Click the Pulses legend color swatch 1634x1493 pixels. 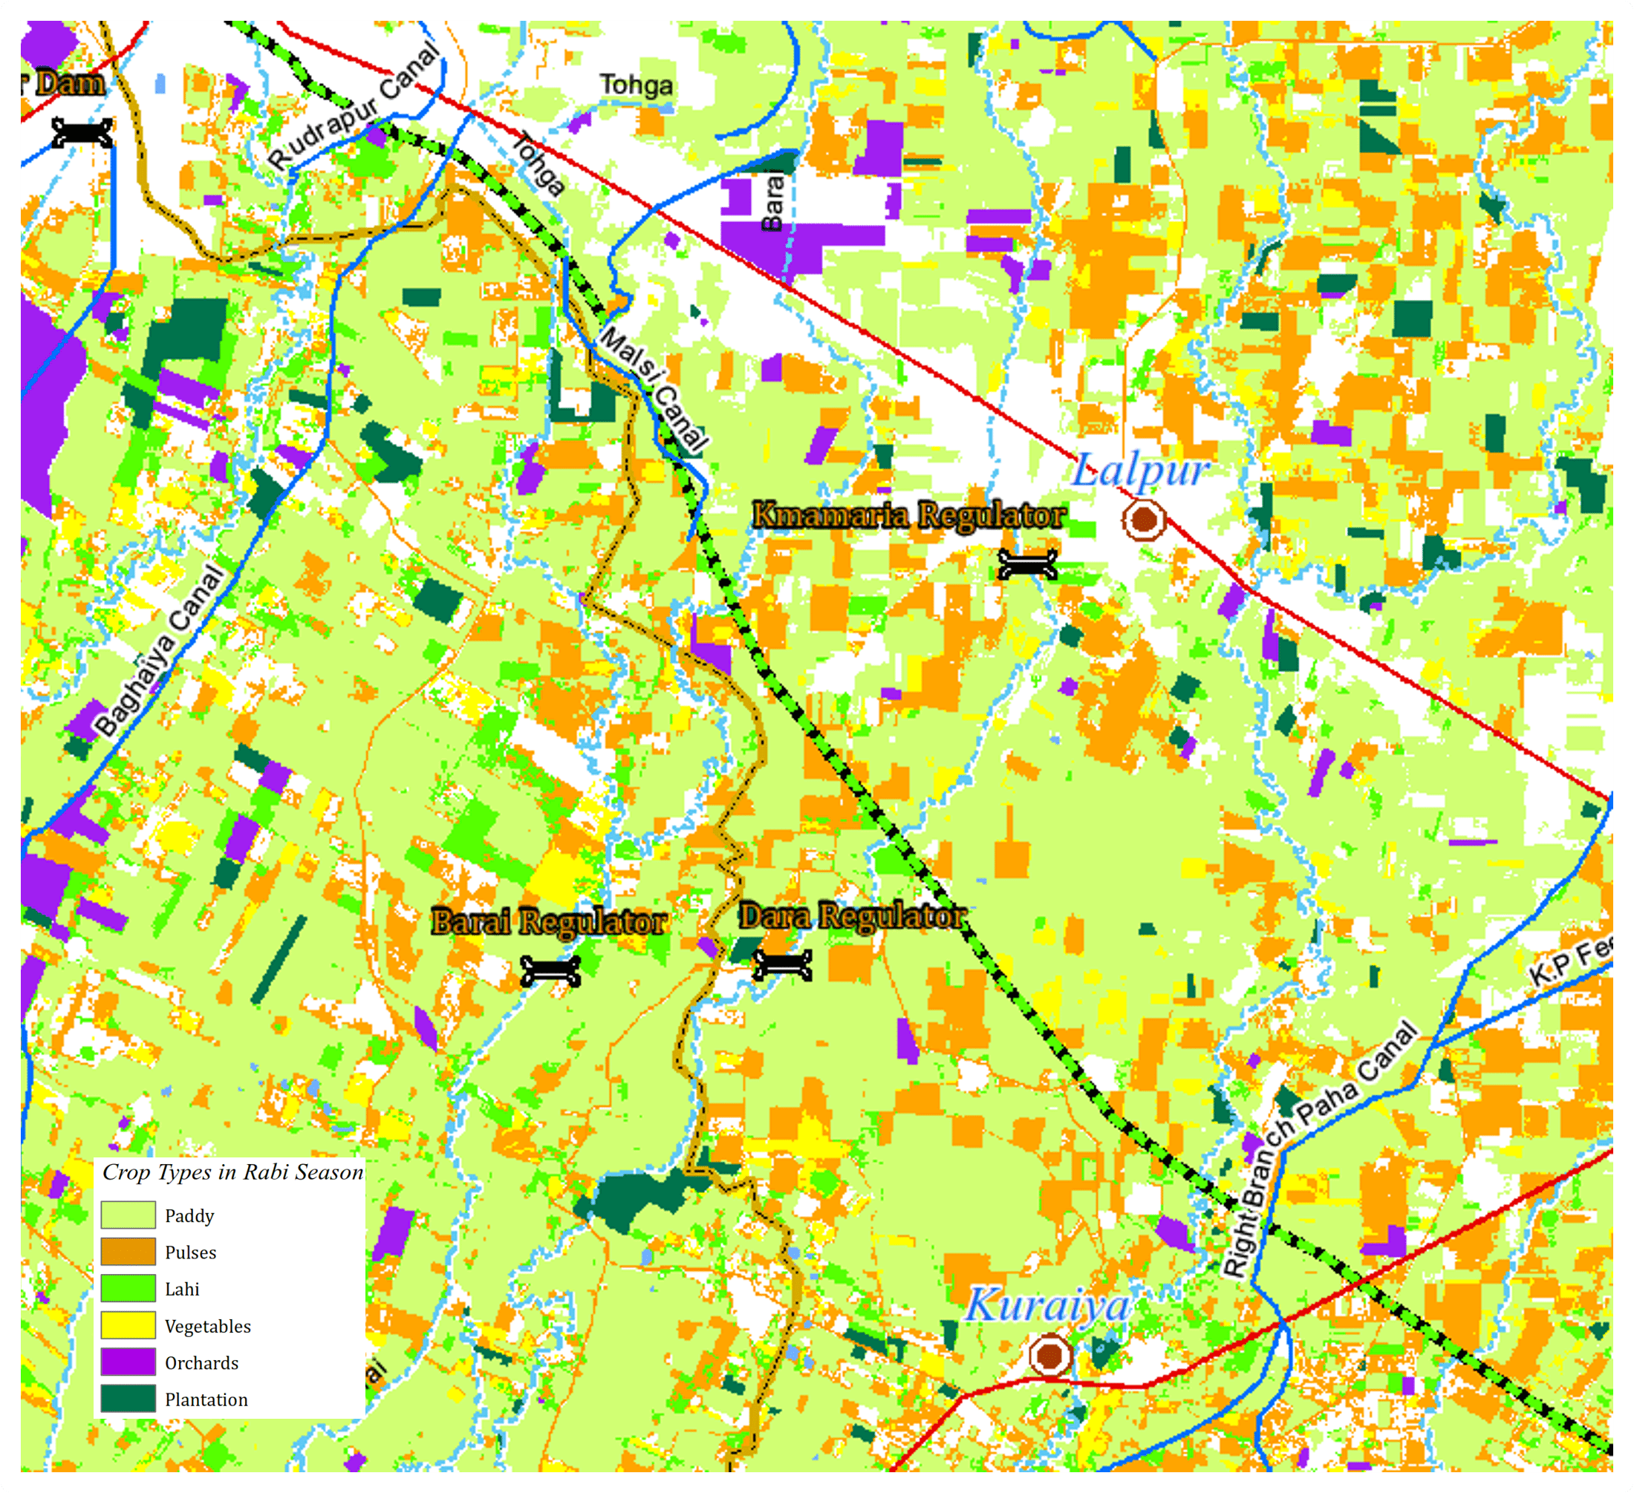128,1252
